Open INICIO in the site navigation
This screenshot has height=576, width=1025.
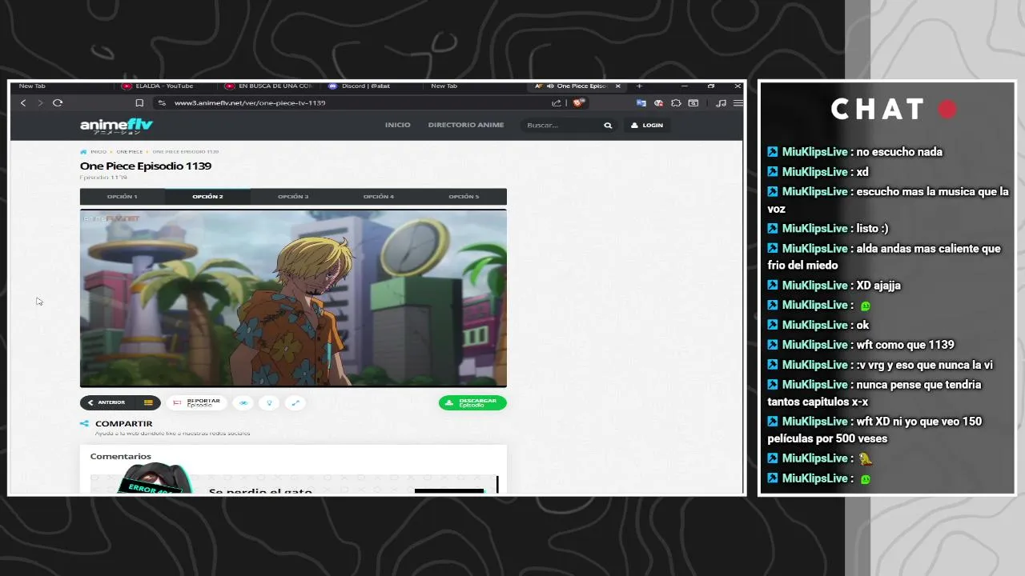397,126
